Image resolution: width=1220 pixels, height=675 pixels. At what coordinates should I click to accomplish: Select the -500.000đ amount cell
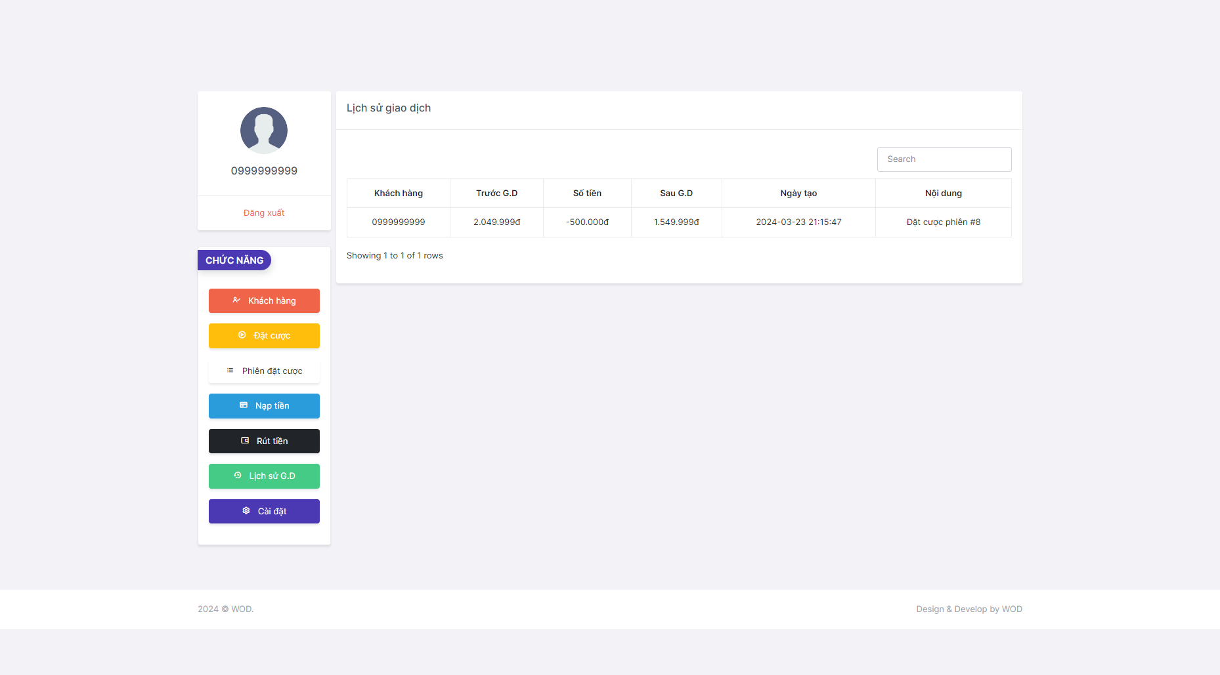(588, 222)
